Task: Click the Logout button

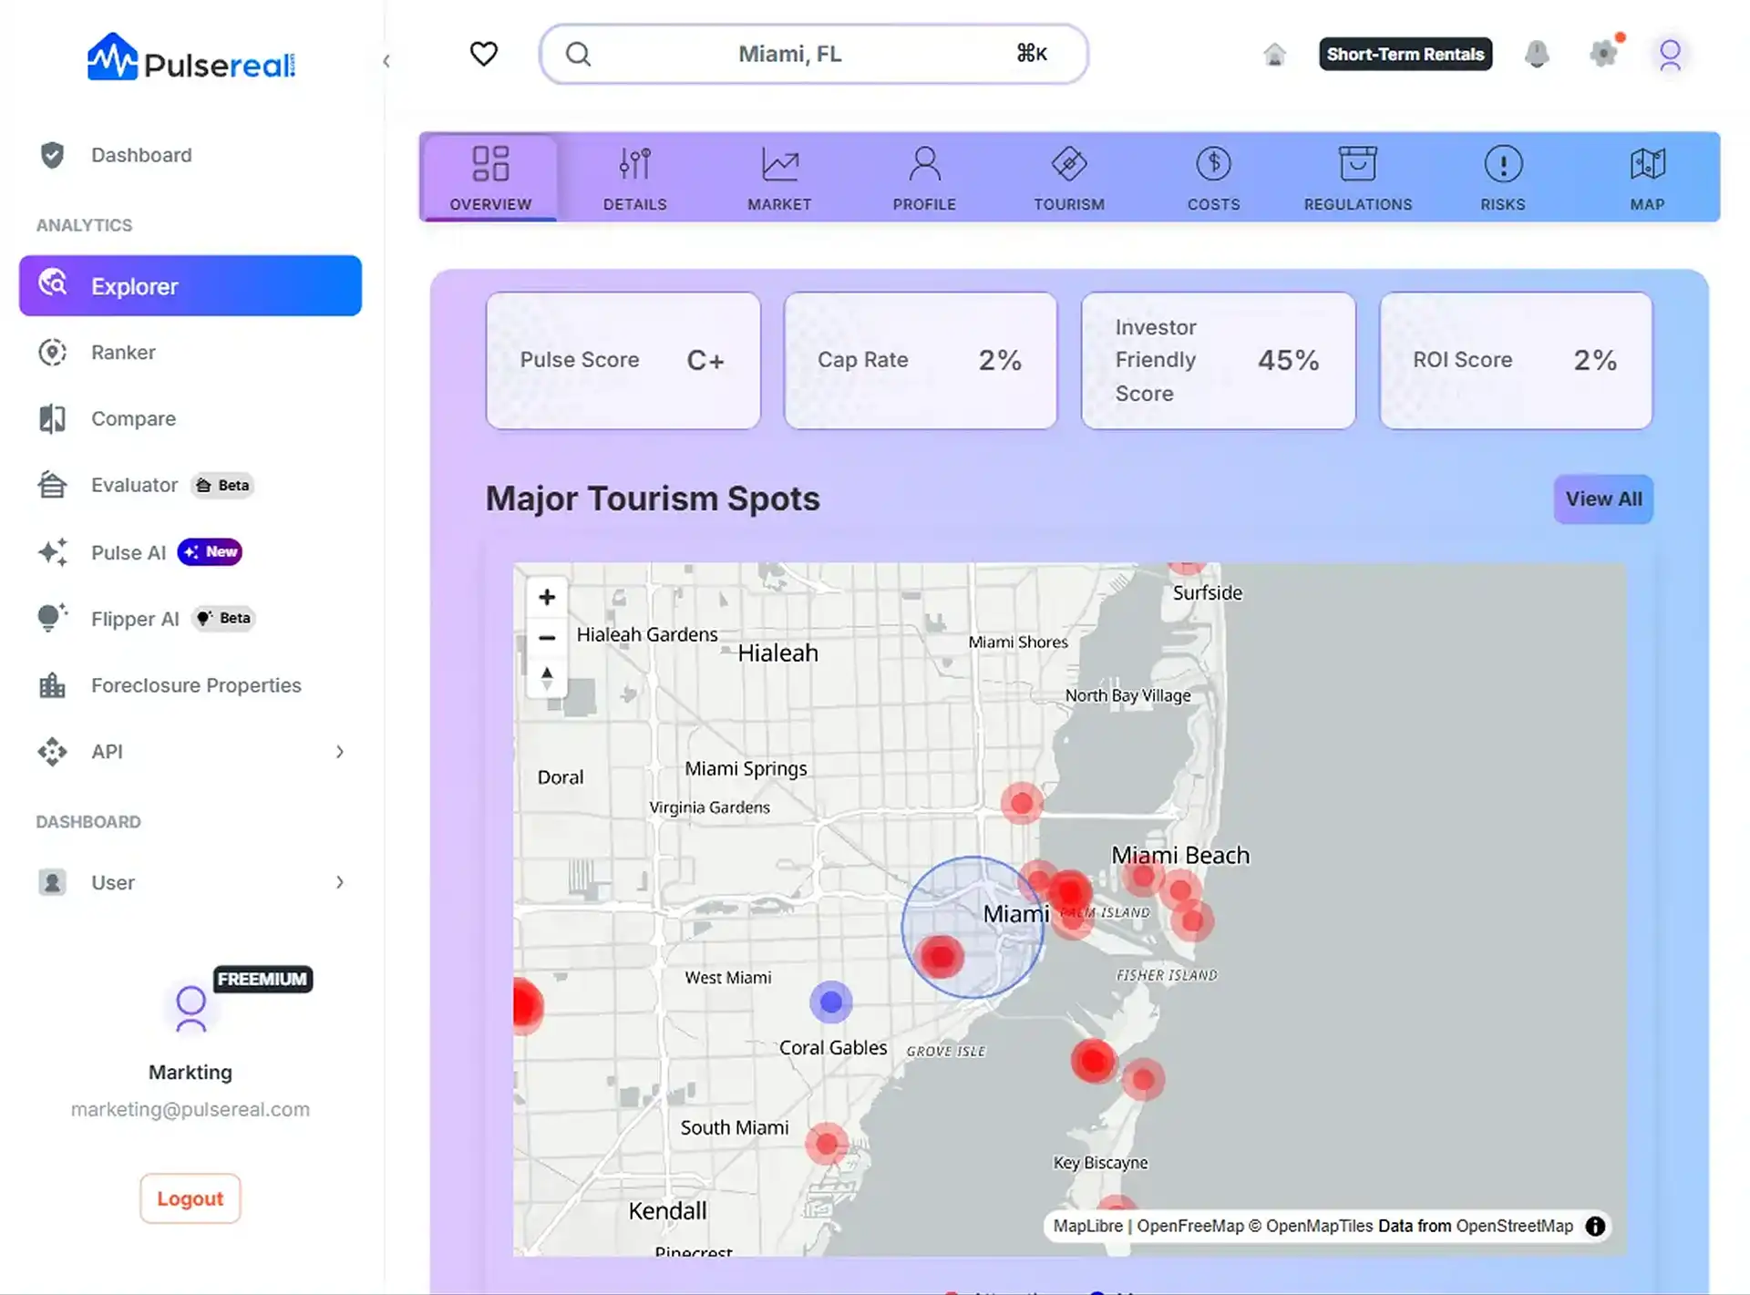Action: [x=190, y=1198]
